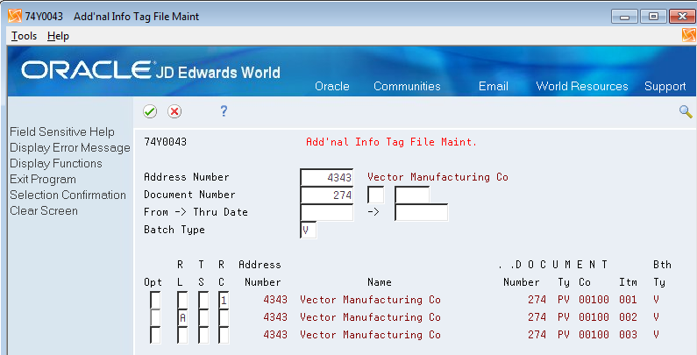697x355 pixels.
Task: Select Display Functions option
Action: point(56,164)
